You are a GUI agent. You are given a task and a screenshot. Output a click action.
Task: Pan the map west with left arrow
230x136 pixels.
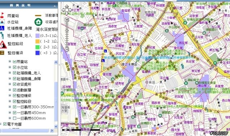coord(63,10)
